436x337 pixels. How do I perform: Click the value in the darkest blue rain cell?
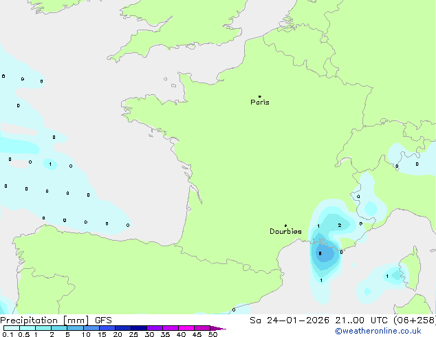point(320,253)
